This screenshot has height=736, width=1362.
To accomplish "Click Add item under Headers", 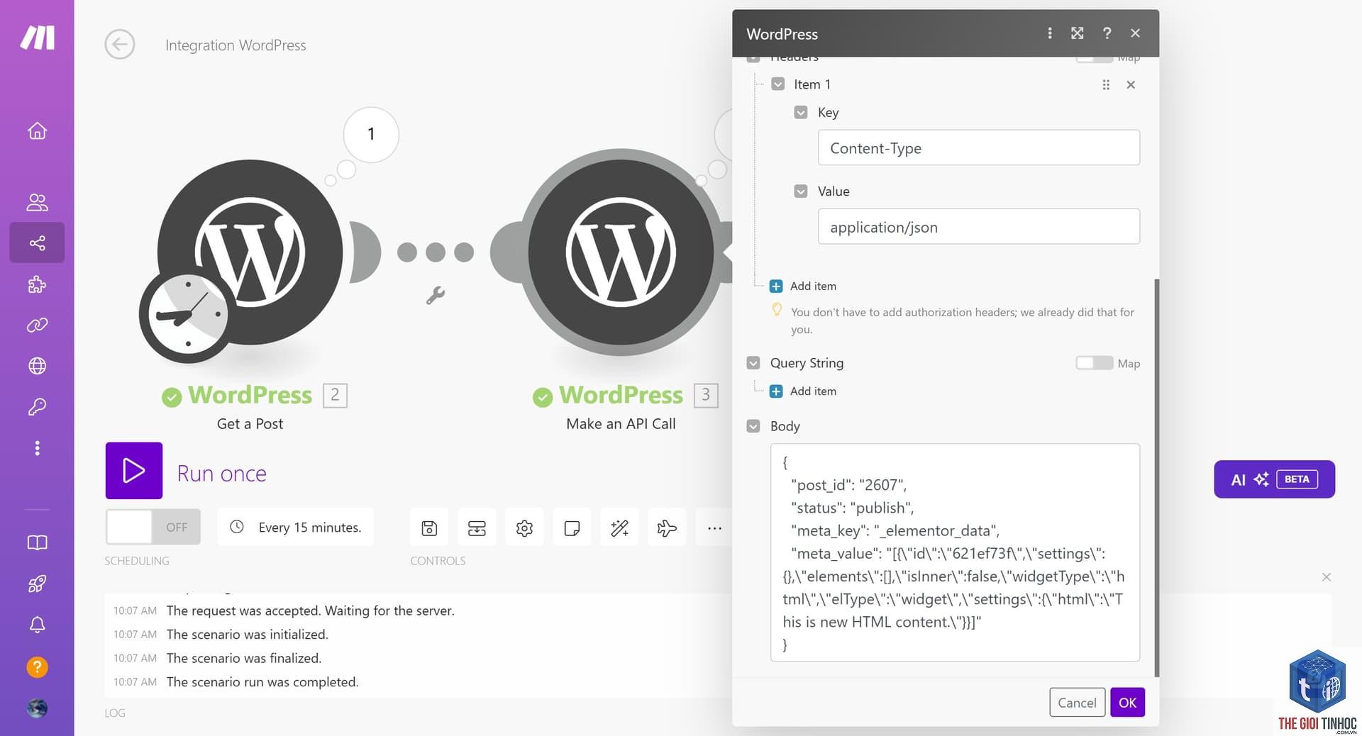I will coord(804,286).
